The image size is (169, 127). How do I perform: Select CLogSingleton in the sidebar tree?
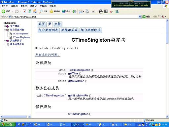pyautogui.click(x=20, y=34)
